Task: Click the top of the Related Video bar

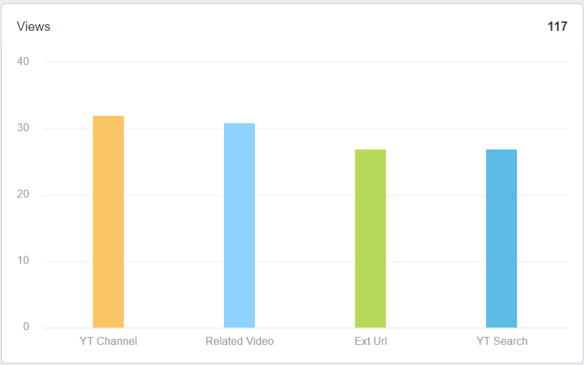Action: pyautogui.click(x=239, y=125)
